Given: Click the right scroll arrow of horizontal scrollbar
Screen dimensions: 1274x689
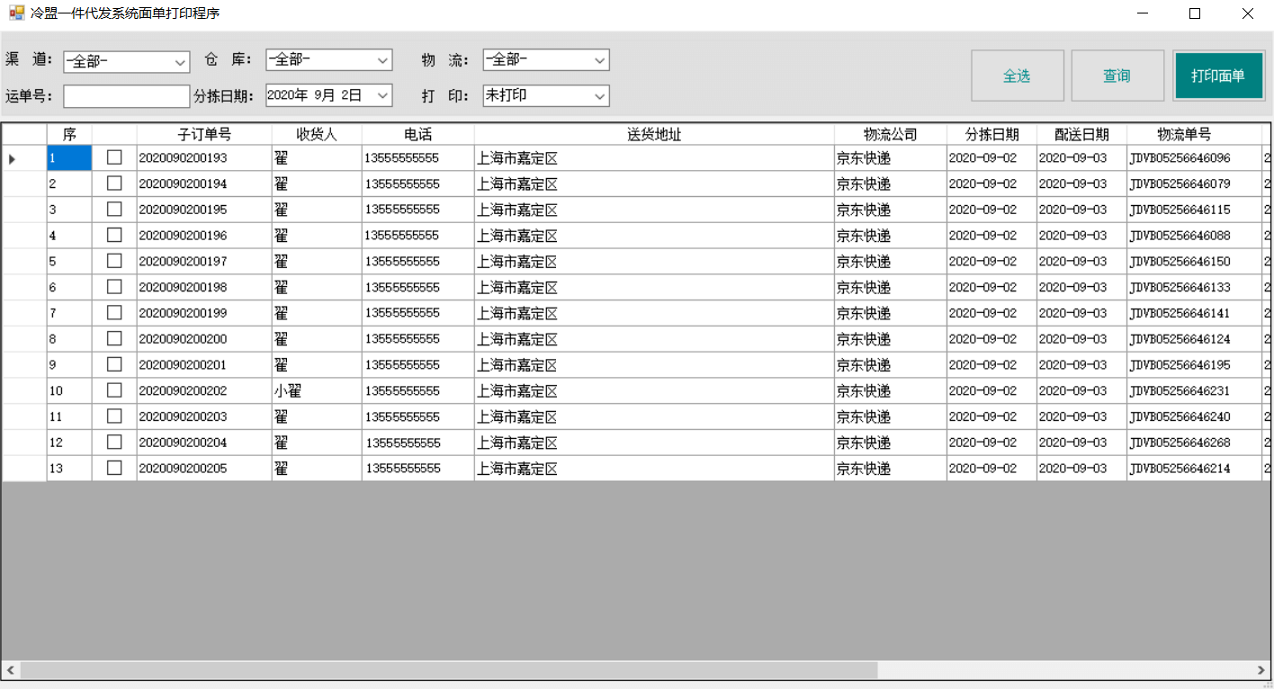Looking at the screenshot, I should coord(1261,670).
